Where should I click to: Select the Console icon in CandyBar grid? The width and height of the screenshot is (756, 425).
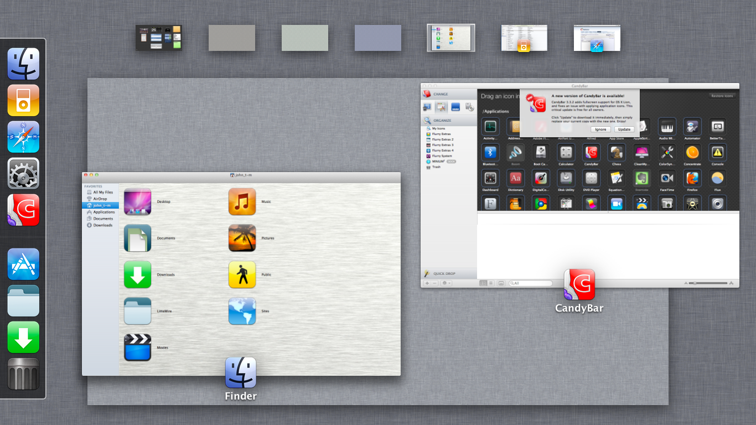pos(718,152)
